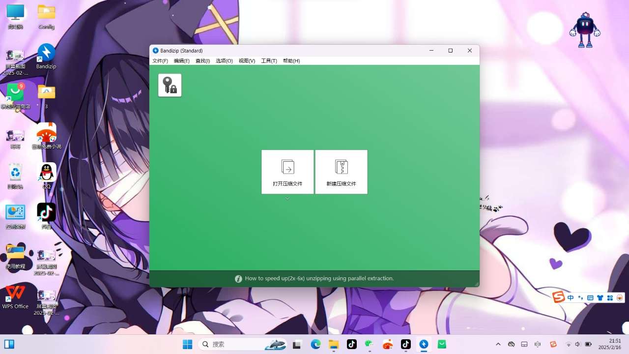The width and height of the screenshot is (629, 354).
Task: Open the 文件(F) menu
Action: coord(160,61)
